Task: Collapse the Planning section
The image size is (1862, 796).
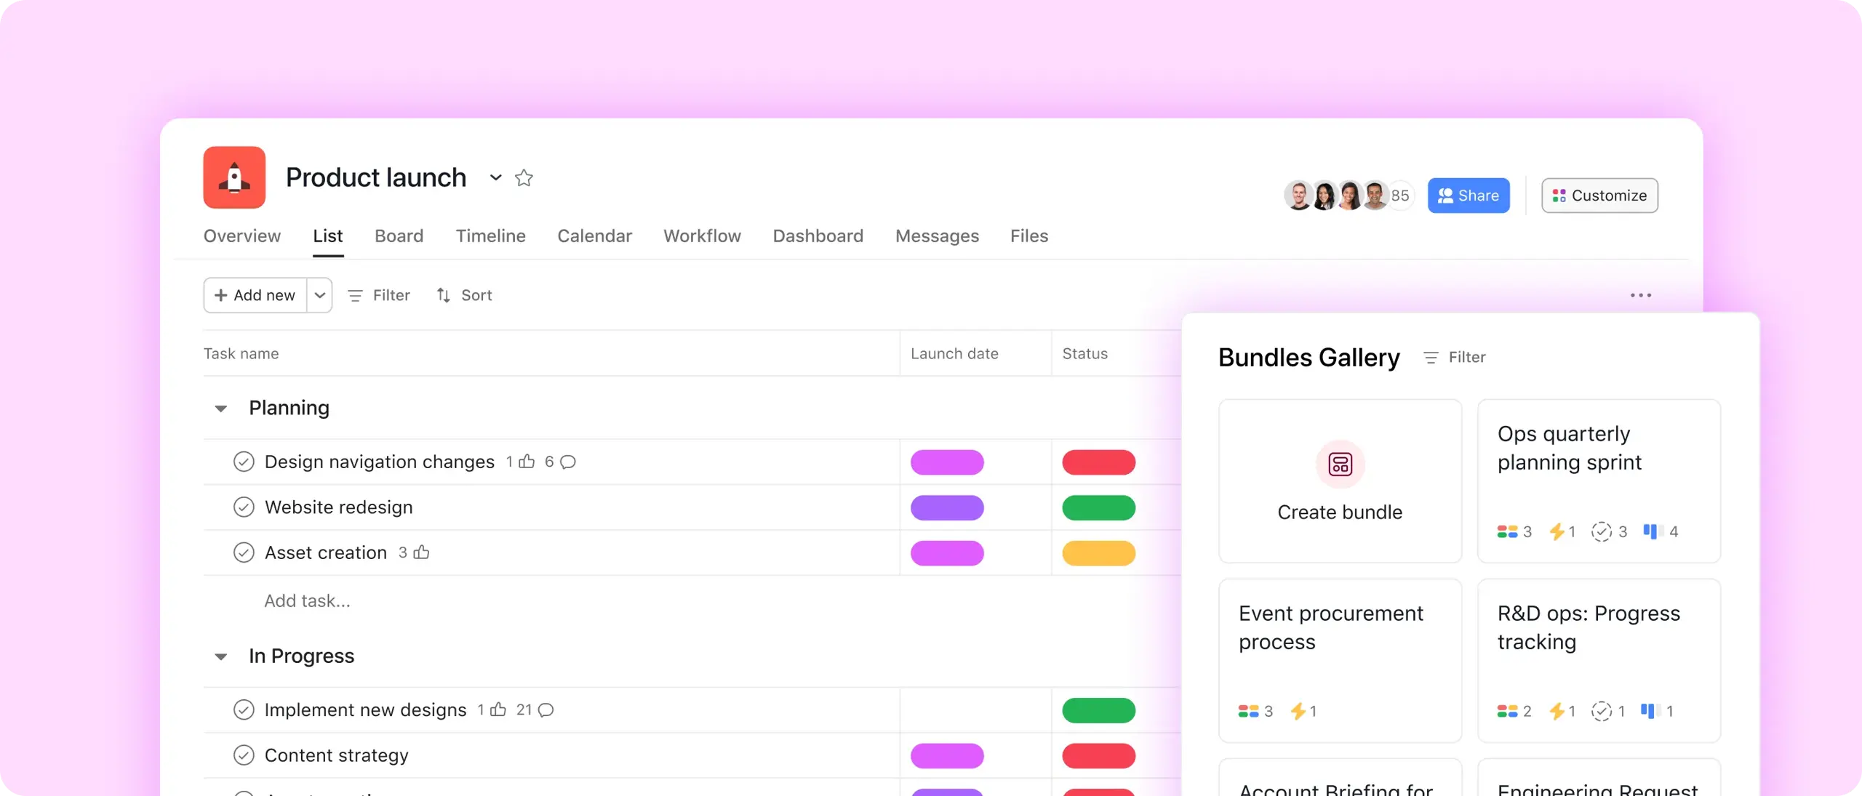Action: click(221, 409)
